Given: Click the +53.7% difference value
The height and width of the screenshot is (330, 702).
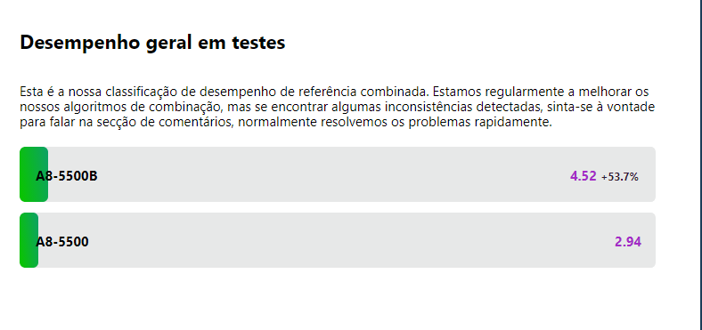Looking at the screenshot, I should click(620, 177).
